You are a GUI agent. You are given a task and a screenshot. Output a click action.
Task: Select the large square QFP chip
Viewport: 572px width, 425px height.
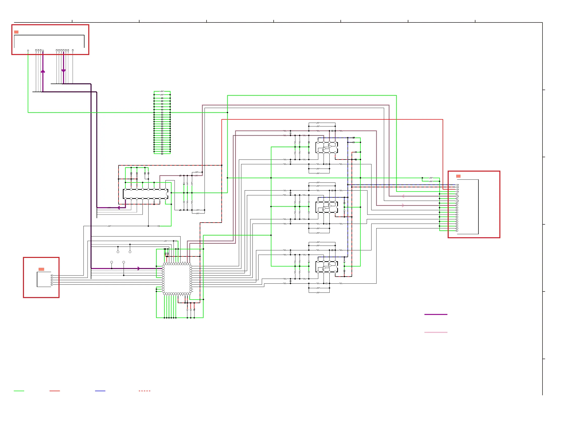[x=177, y=279]
